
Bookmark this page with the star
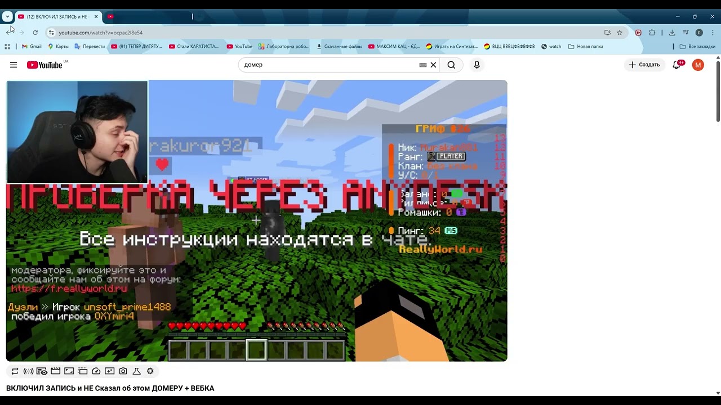620,33
